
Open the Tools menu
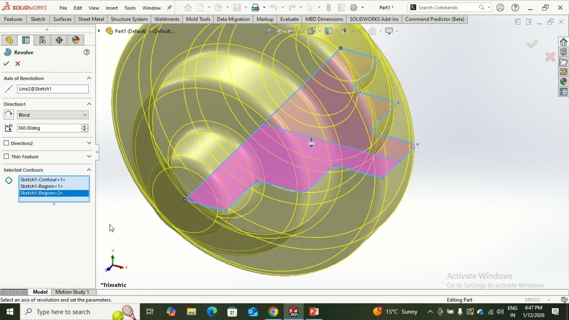tap(130, 8)
